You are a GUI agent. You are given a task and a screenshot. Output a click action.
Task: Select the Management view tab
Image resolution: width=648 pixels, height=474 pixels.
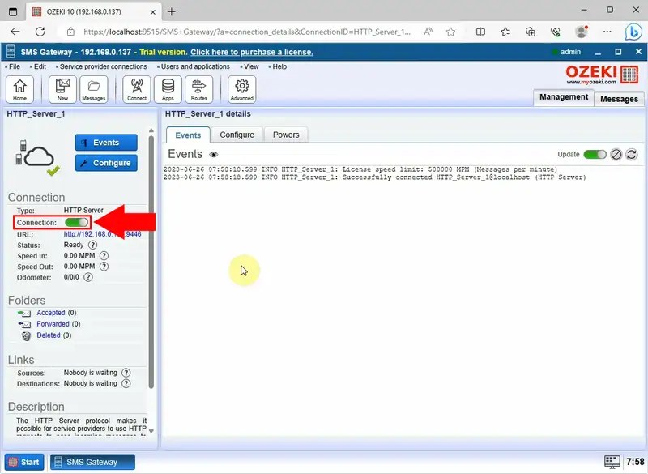[564, 97]
